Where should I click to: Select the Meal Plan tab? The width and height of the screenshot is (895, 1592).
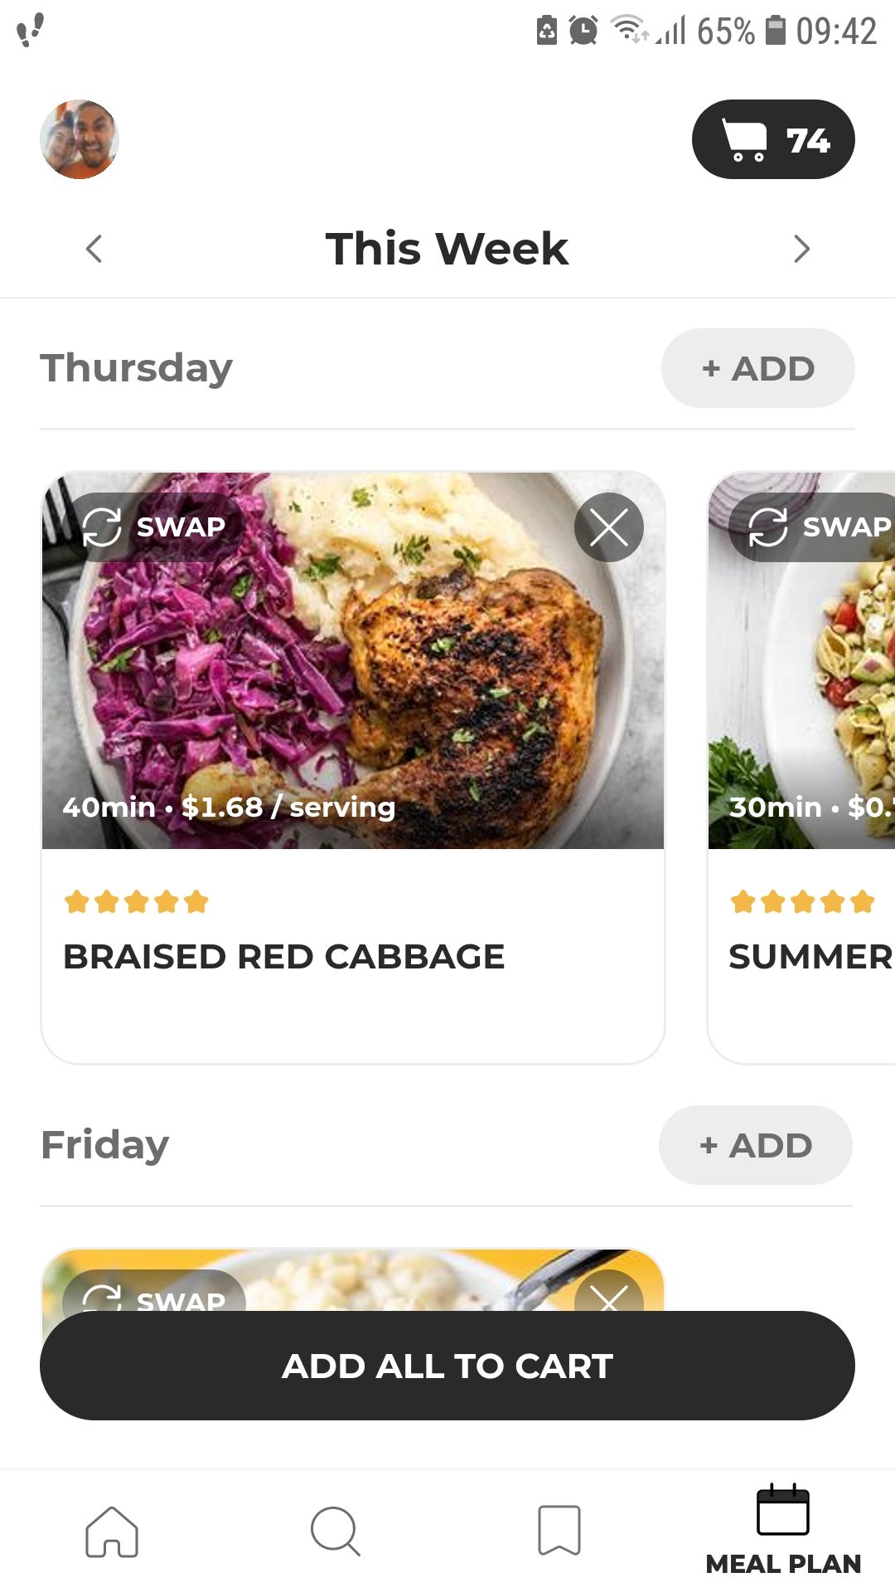tap(783, 1531)
